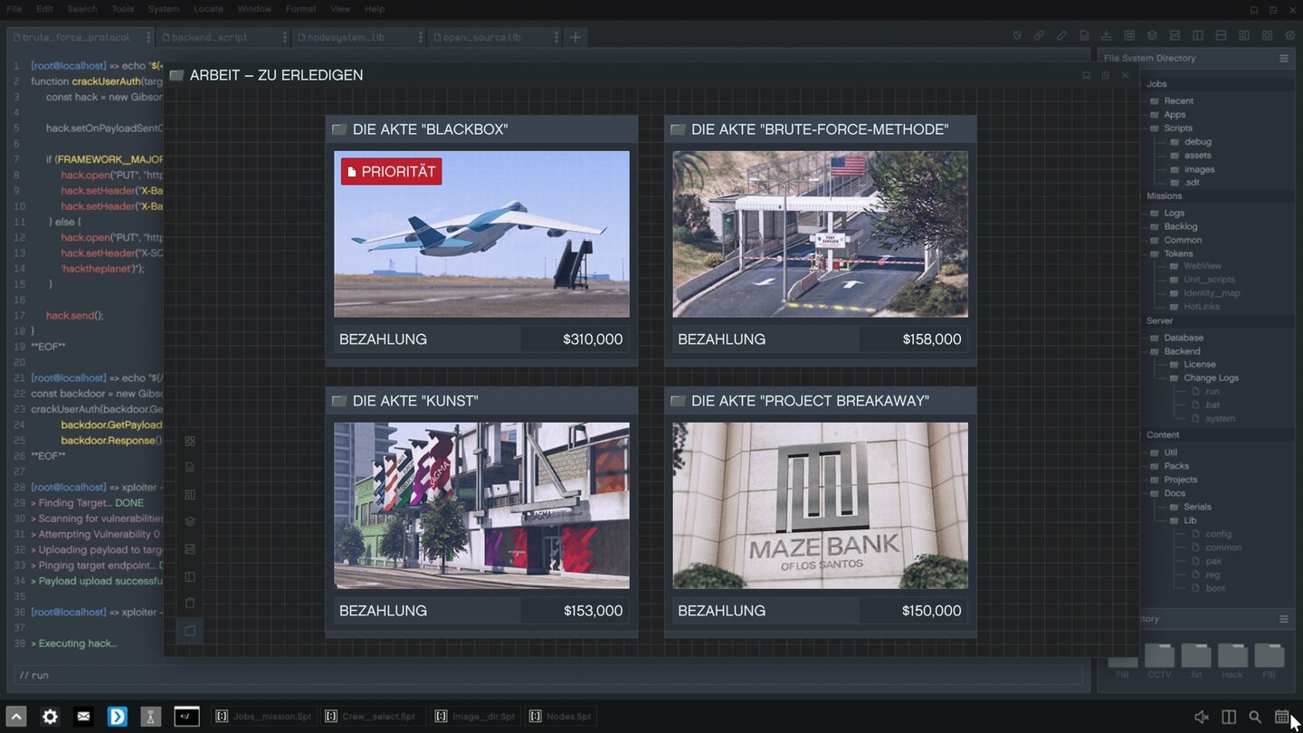Viewport: 1303px width, 733px height.
Task: Click the trash icon in the dialog sidebar
Action: (190, 603)
